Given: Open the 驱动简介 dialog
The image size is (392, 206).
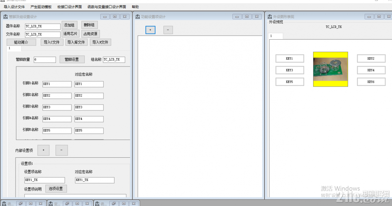Looking at the screenshot, I should 21,42.
